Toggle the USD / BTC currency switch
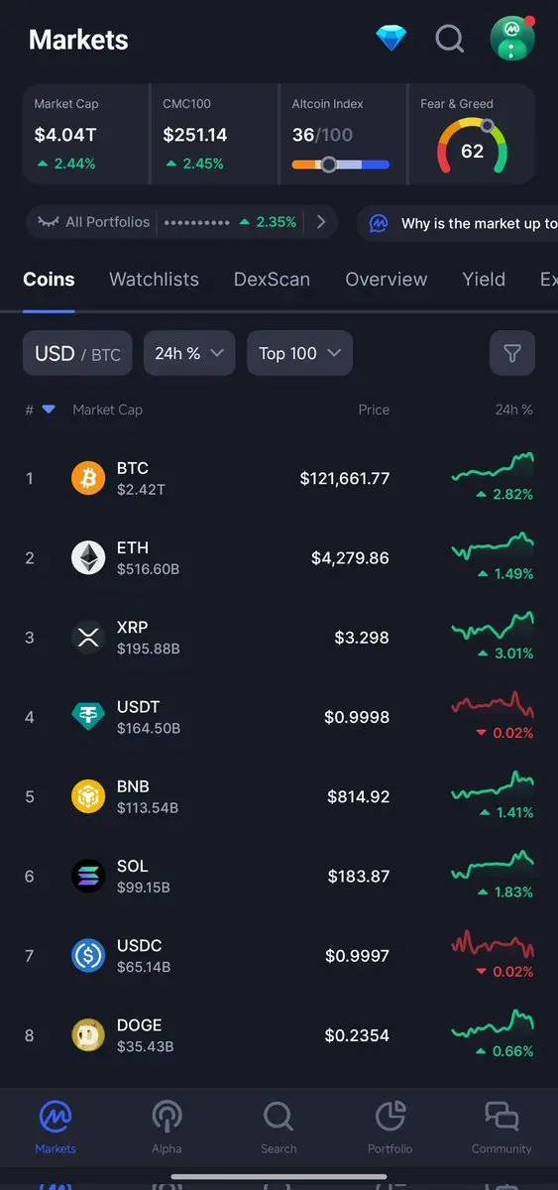558x1190 pixels. pyautogui.click(x=77, y=353)
